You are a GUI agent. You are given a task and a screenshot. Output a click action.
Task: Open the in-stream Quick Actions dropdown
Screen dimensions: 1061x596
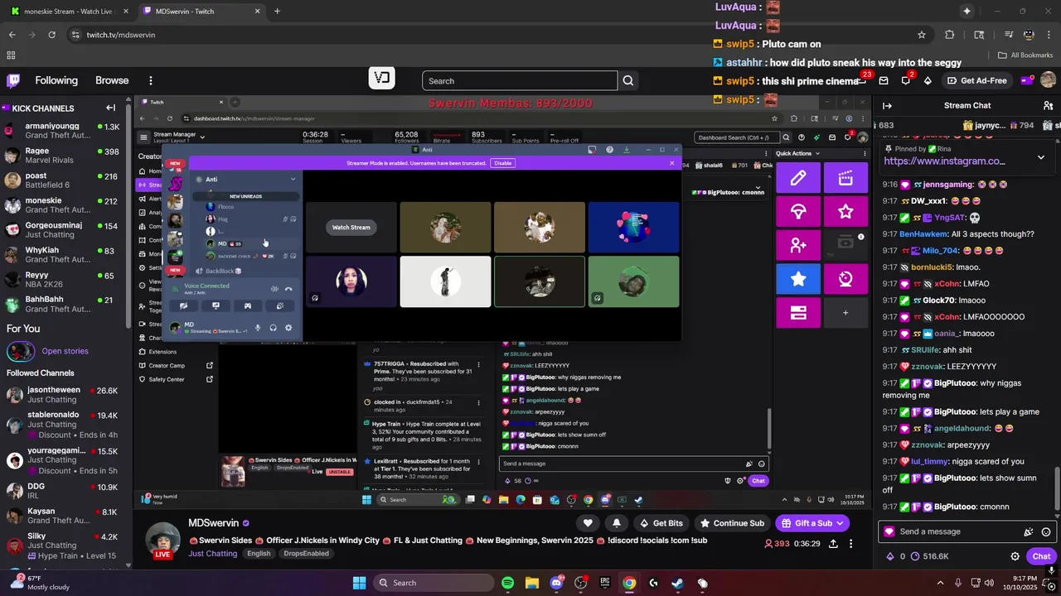coord(798,153)
